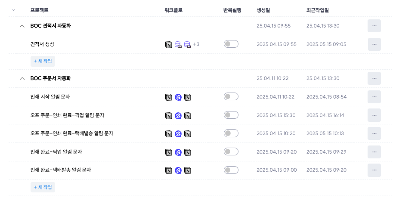Toggle repeat execution for 견적서 생성
Screen dimensions: 399x198
pos(231,44)
